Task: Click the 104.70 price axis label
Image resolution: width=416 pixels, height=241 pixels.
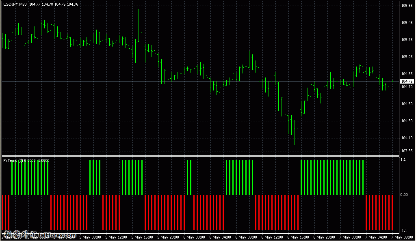Action: tap(407, 86)
